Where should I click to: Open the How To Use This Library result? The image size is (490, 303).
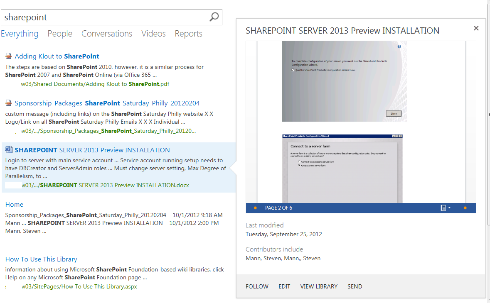(x=41, y=259)
